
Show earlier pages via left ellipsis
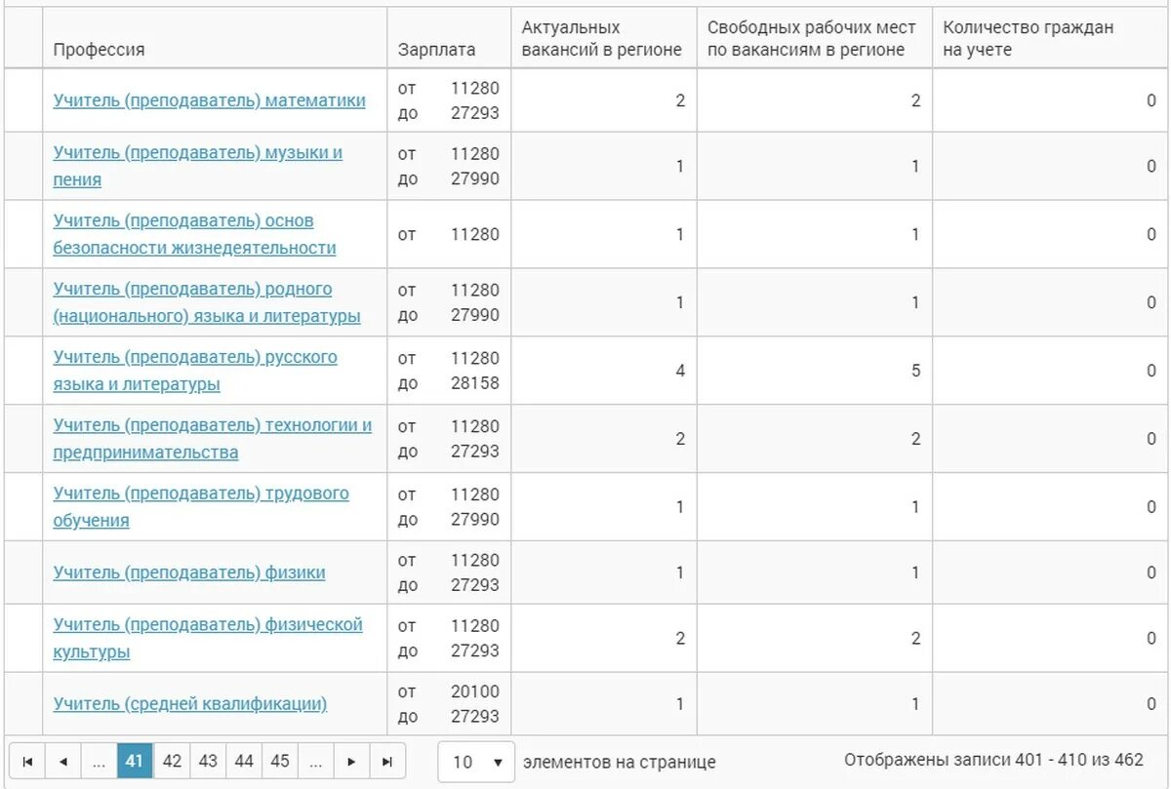tap(99, 762)
